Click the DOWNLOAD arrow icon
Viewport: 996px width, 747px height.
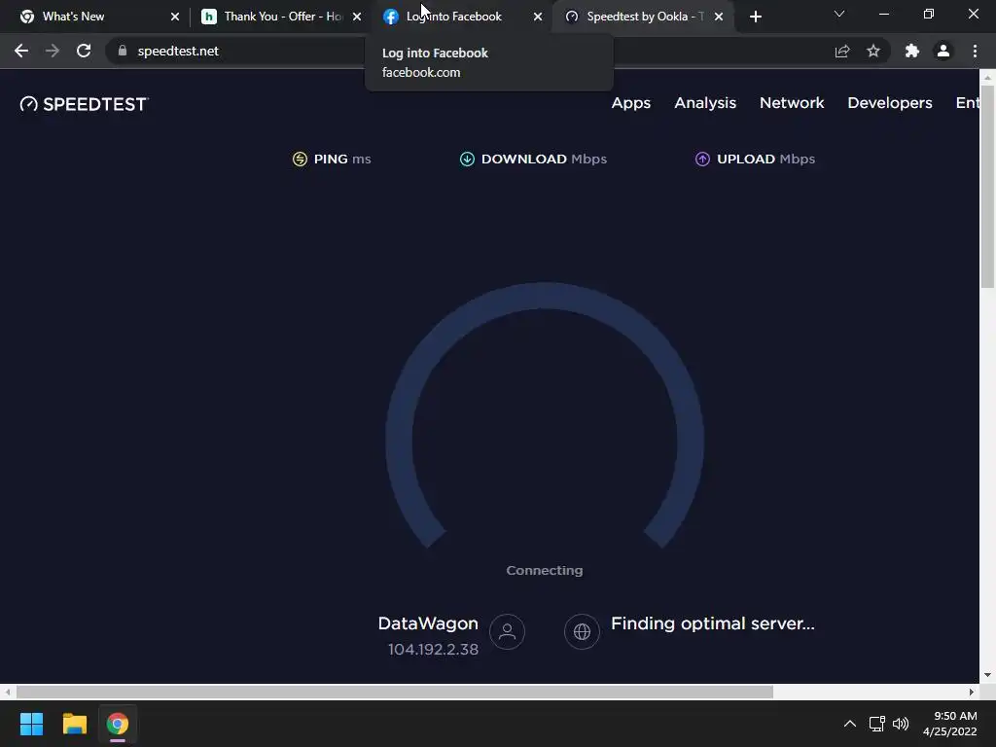(467, 159)
